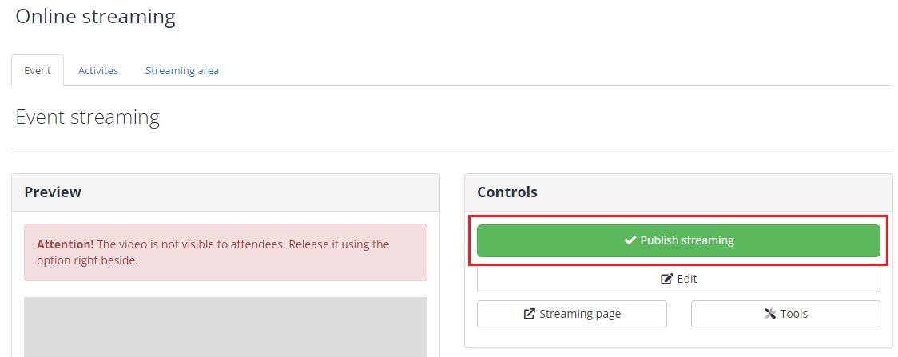Select the Streaming area tab

(181, 70)
